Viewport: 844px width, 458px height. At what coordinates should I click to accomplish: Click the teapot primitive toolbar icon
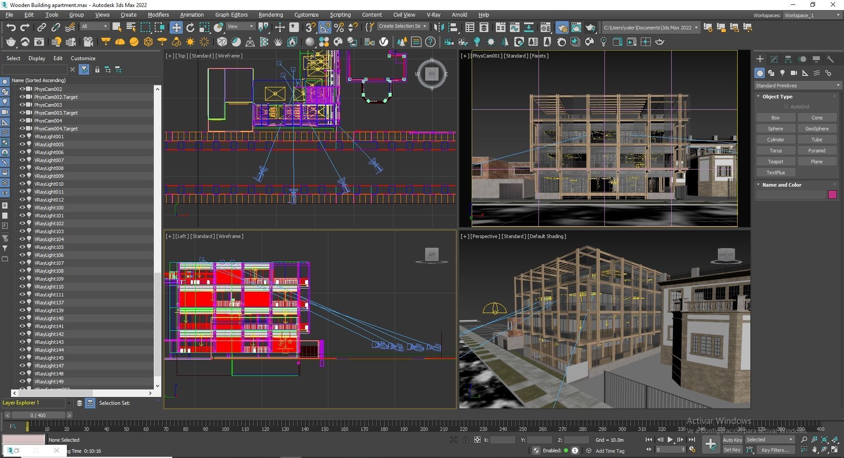(11, 42)
